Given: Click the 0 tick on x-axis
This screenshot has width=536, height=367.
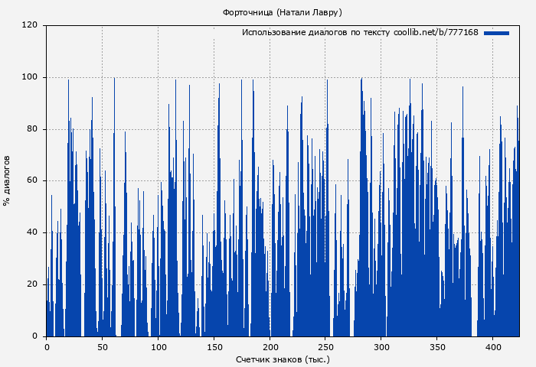Looking at the screenshot, I should (47, 346).
